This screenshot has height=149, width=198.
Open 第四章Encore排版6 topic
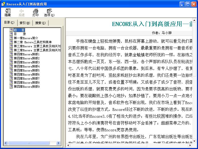pos(27,74)
